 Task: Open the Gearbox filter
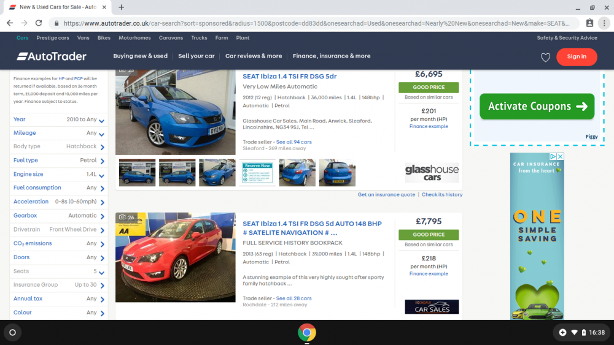pos(58,216)
